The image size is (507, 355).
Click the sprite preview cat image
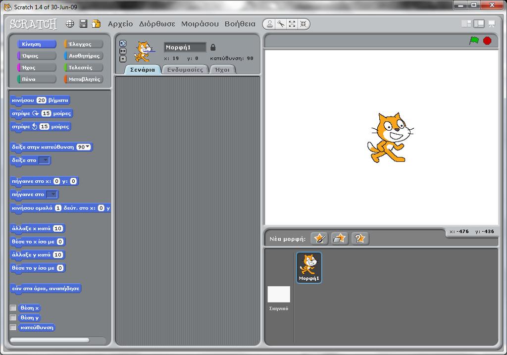[144, 51]
